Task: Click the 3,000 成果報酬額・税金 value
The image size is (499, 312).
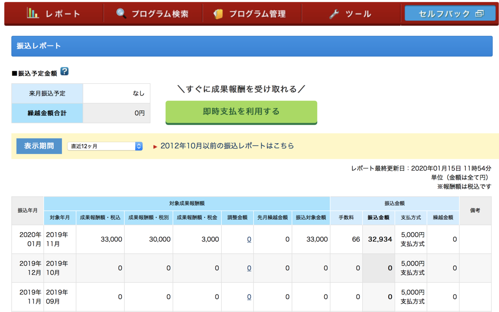Action: click(210, 239)
